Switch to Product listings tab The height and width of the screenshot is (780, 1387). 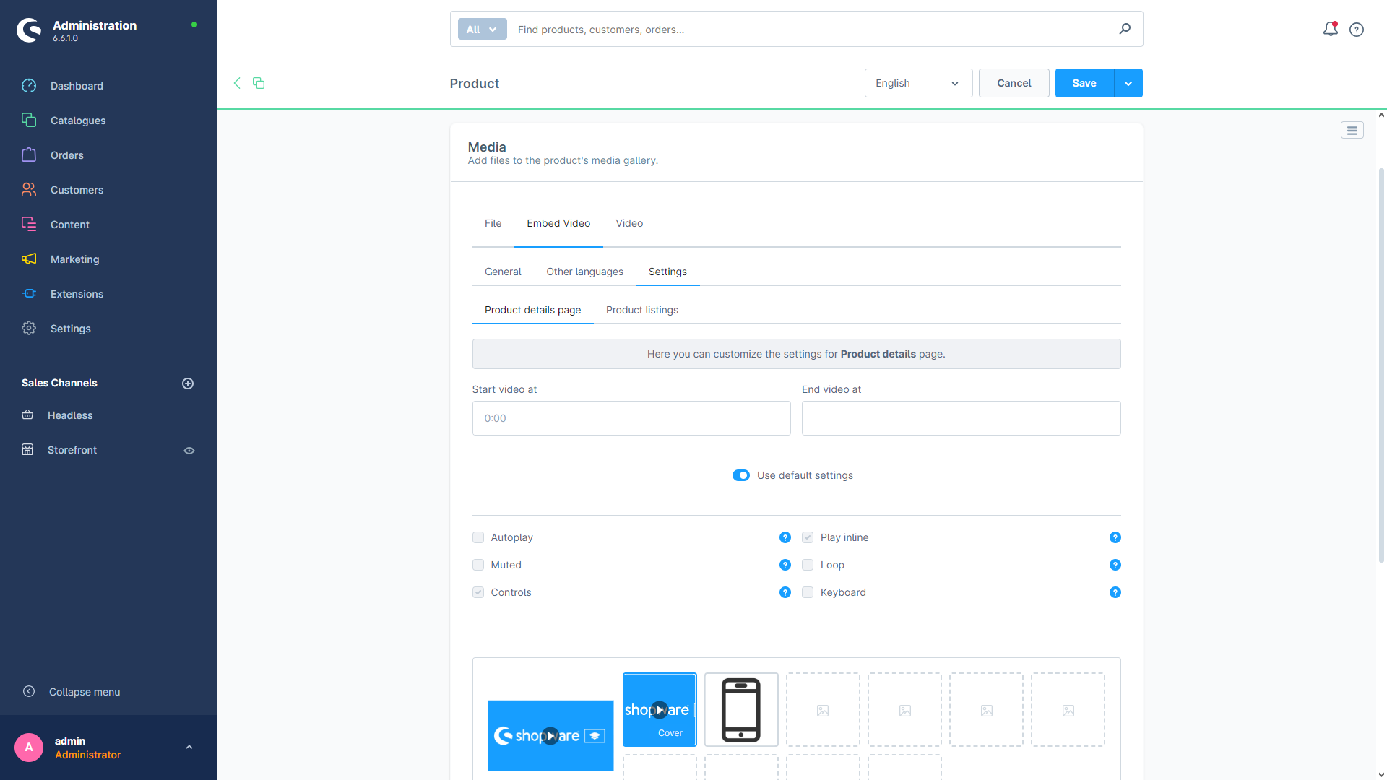[642, 311]
